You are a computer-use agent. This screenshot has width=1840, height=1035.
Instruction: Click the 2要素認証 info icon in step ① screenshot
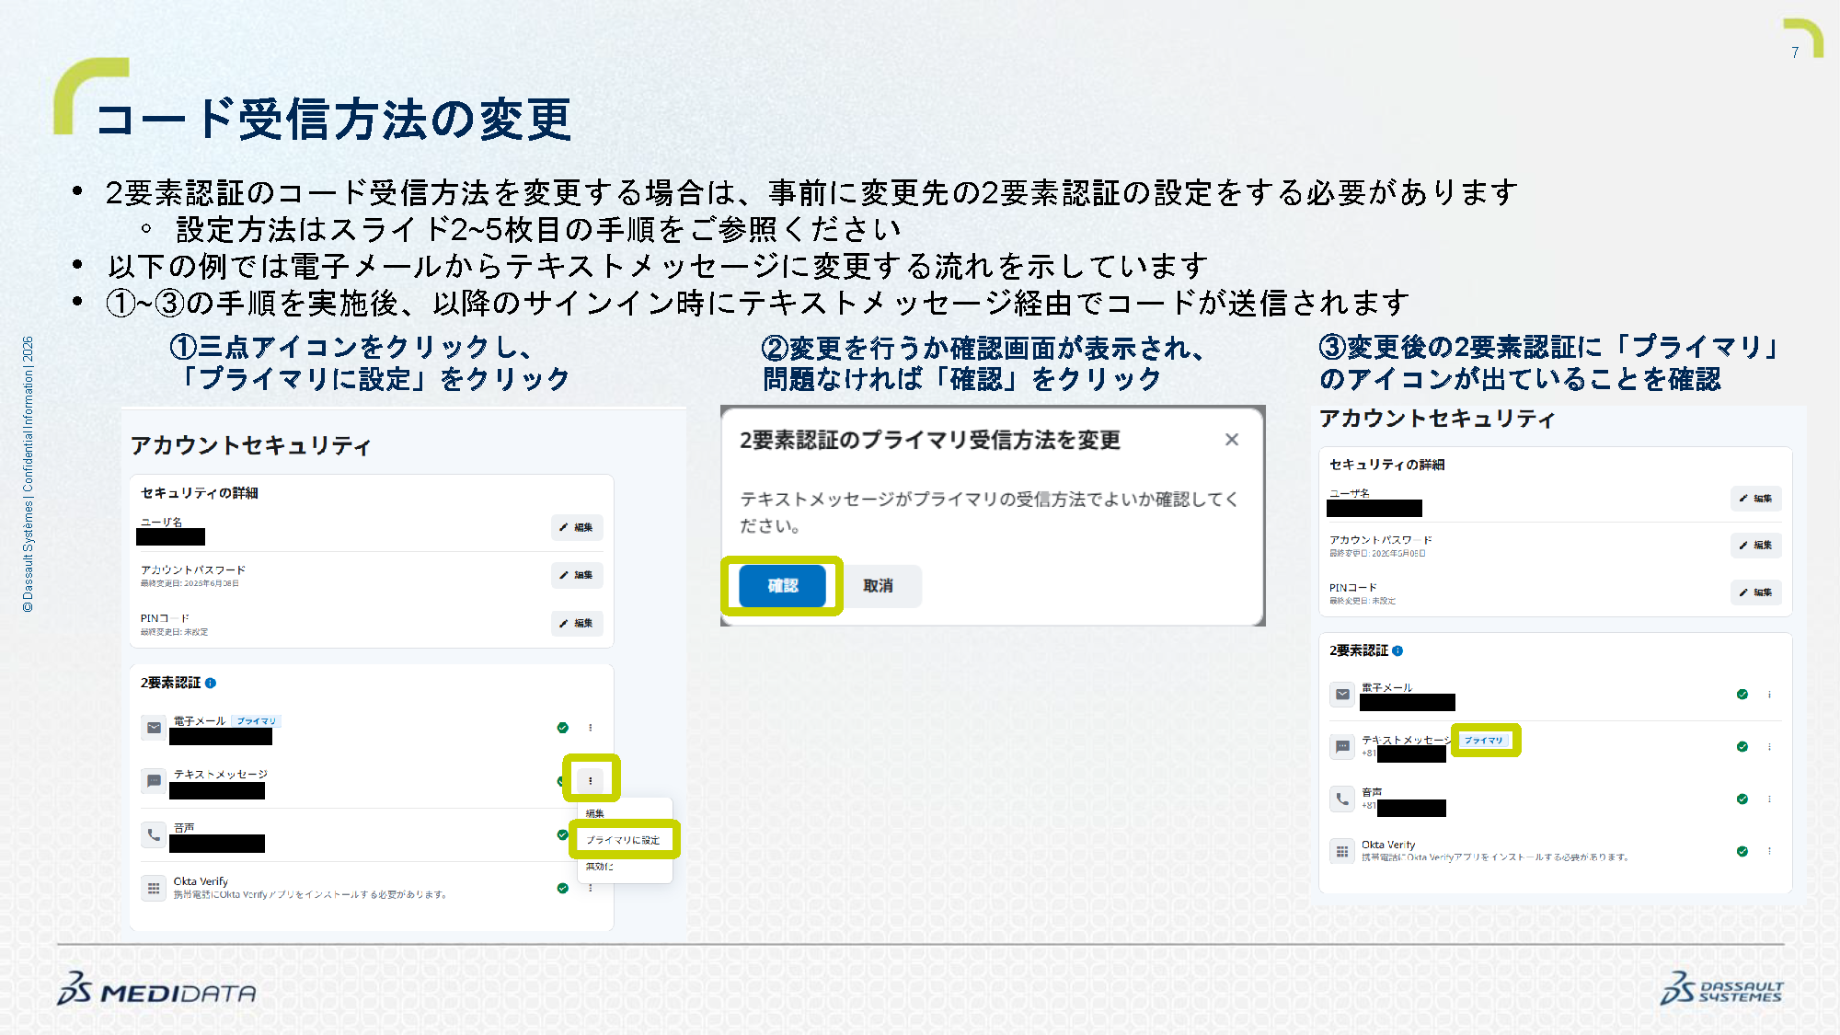[211, 683]
